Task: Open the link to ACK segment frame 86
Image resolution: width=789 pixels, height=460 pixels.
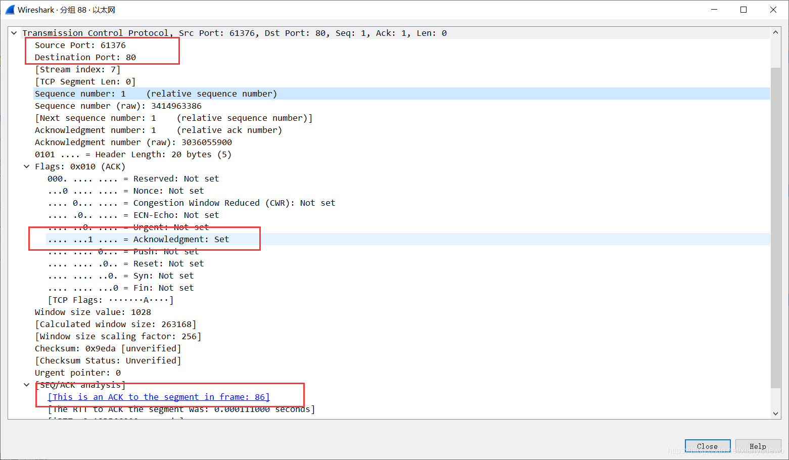Action: pos(159,397)
